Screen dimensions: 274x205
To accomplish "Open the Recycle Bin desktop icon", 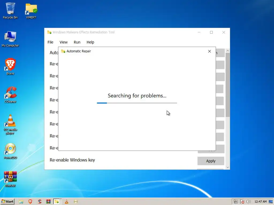I will (x=10, y=10).
